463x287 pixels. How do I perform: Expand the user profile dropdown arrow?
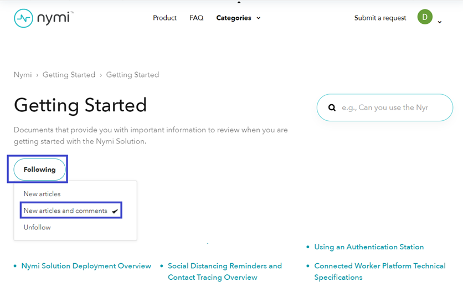tap(439, 22)
